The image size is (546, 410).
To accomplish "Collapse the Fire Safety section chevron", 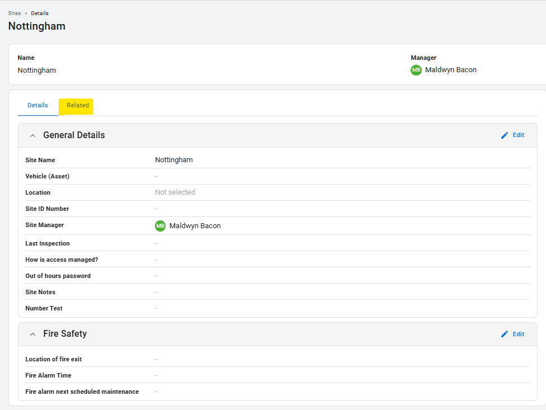I will (x=32, y=334).
